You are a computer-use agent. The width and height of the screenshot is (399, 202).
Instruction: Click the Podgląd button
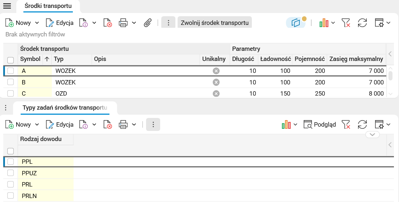point(320,125)
